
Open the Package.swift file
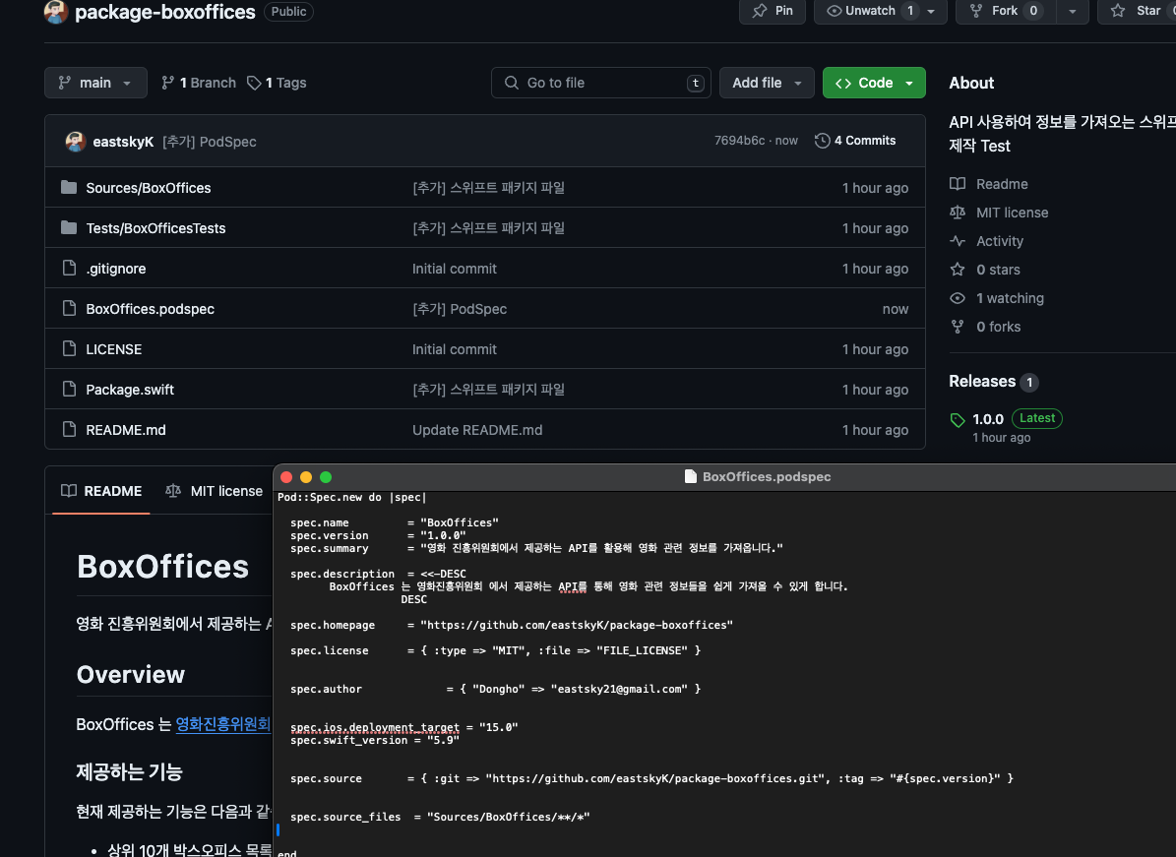(130, 390)
